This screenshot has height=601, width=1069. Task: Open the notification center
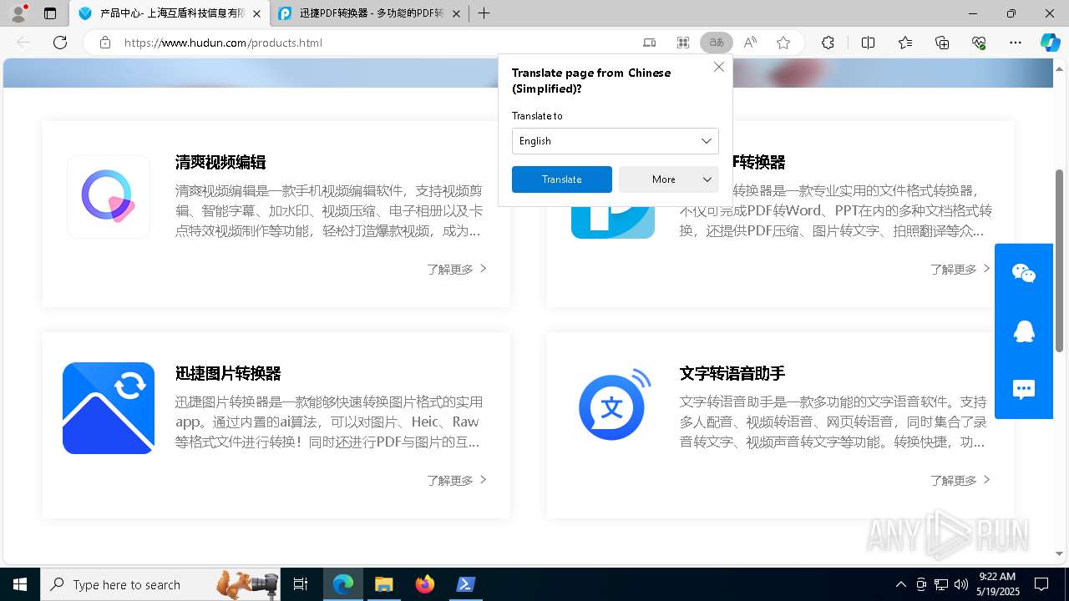(1041, 584)
